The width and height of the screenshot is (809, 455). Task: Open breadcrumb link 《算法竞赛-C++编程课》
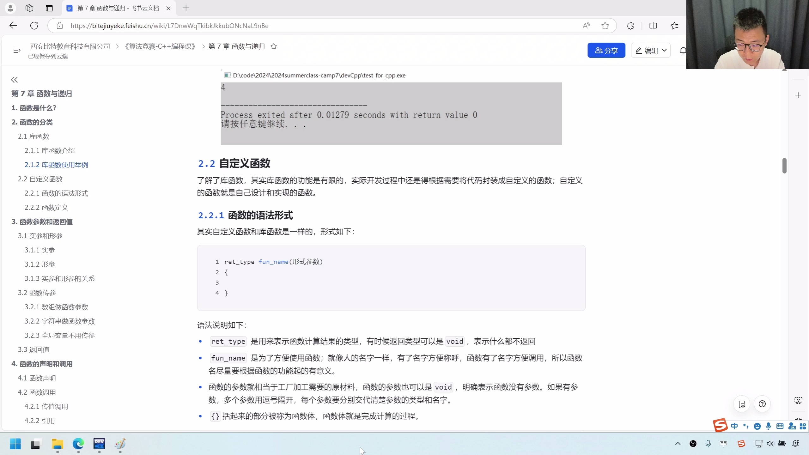(x=160, y=46)
